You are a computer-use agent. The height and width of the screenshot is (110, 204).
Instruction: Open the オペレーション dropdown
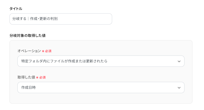pos(101,61)
